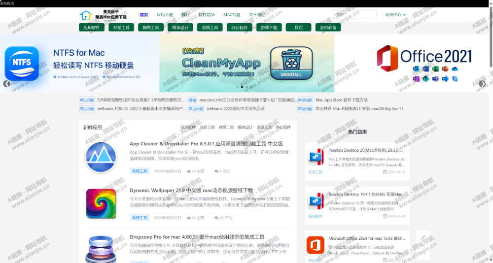The width and height of the screenshot is (493, 263).
Task: Click 系统工具 tag under App Cleaner post
Action: point(140,171)
